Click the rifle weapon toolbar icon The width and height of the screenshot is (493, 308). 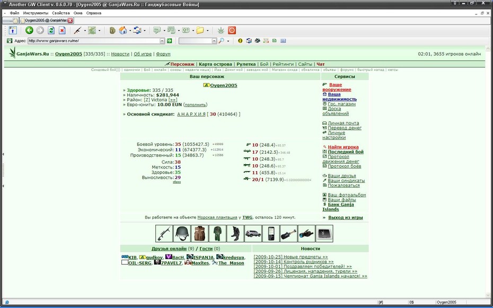point(77,30)
